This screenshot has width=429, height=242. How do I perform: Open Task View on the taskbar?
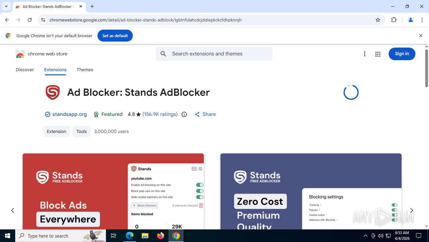click(x=114, y=236)
